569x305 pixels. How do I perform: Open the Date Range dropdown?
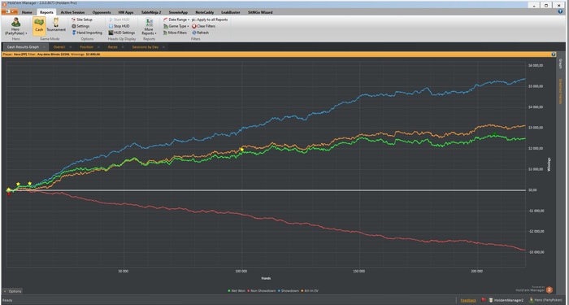coord(176,20)
